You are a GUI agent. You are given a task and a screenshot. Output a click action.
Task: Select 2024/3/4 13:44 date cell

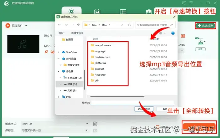[158, 74]
